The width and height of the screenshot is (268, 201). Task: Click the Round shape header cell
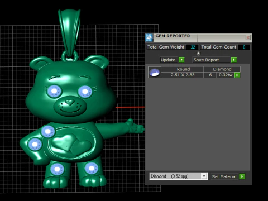coord(183,69)
